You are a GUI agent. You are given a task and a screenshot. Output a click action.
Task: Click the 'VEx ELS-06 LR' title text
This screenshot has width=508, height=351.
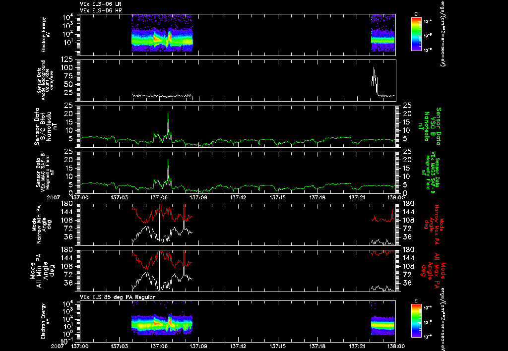(x=101, y=4)
